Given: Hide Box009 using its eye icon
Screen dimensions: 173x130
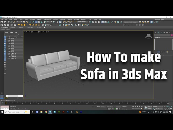Looking at the screenshot, I should pyautogui.click(x=8, y=52).
